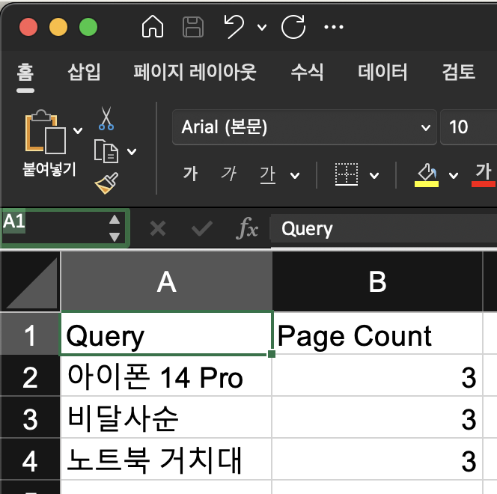Screen dimensions: 497x494
Task: Open the Undo history dropdown arrow
Action: [x=262, y=27]
